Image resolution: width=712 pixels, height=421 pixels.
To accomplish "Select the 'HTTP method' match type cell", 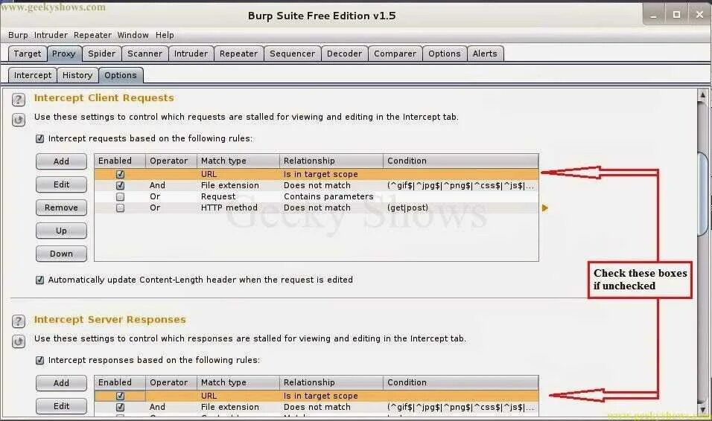I will [238, 208].
